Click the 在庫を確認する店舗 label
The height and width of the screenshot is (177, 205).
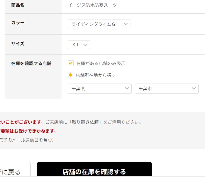31,63
